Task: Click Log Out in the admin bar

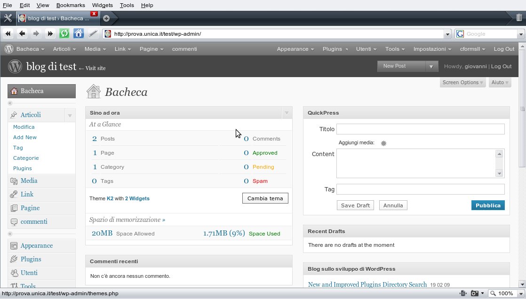Action: [x=504, y=49]
